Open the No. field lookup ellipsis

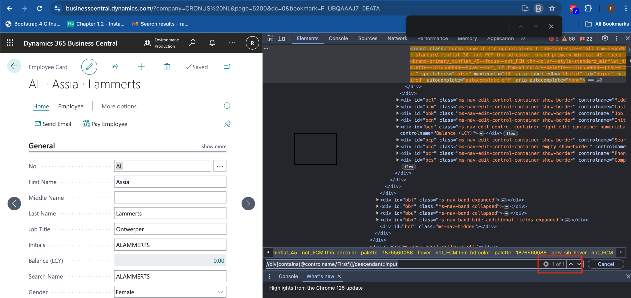coord(220,166)
